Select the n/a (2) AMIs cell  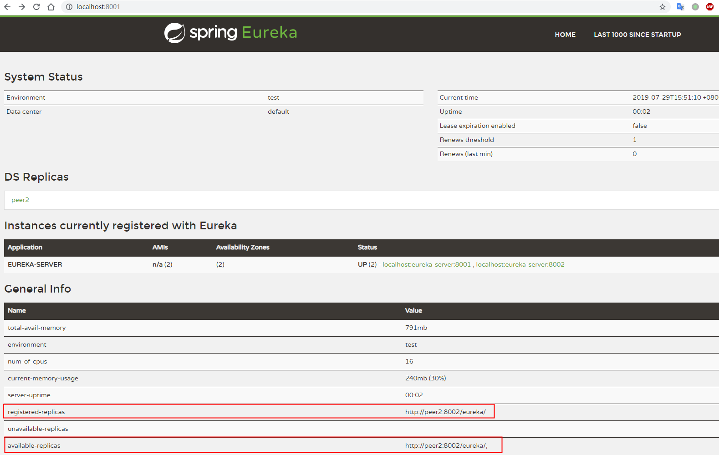click(163, 264)
